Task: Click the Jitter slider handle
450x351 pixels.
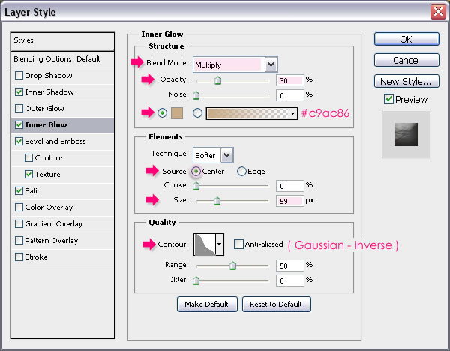Action: click(196, 280)
